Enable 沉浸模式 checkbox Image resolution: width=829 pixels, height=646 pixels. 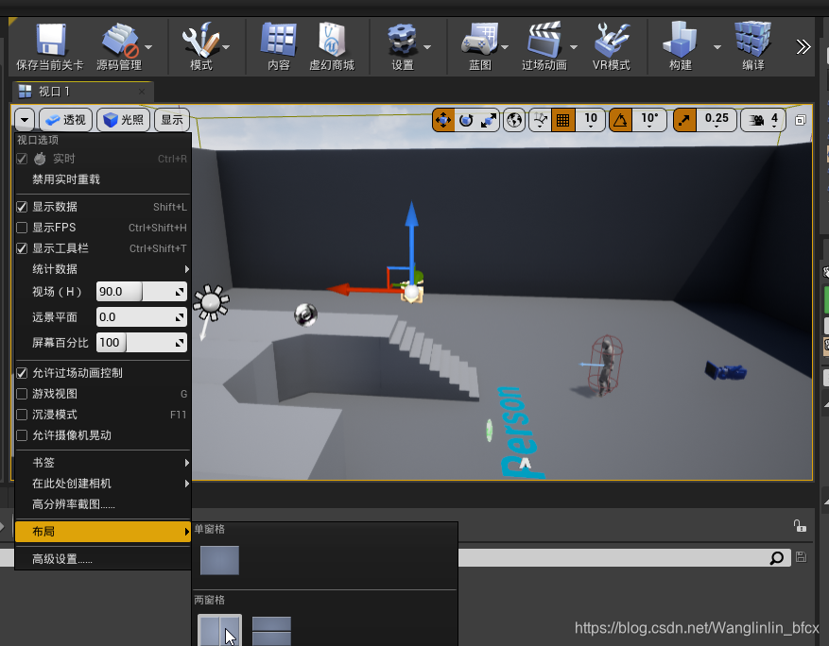point(22,415)
